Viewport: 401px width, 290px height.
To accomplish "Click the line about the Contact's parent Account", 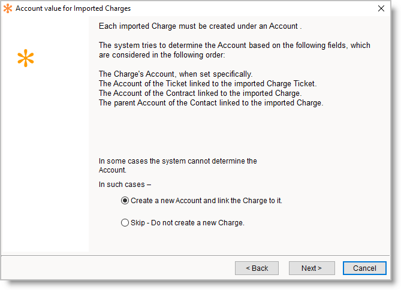I will pos(210,103).
